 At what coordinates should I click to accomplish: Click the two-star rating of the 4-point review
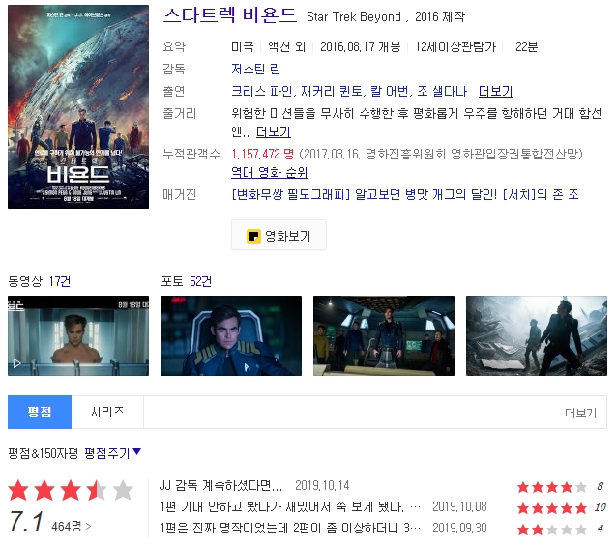(x=552, y=530)
